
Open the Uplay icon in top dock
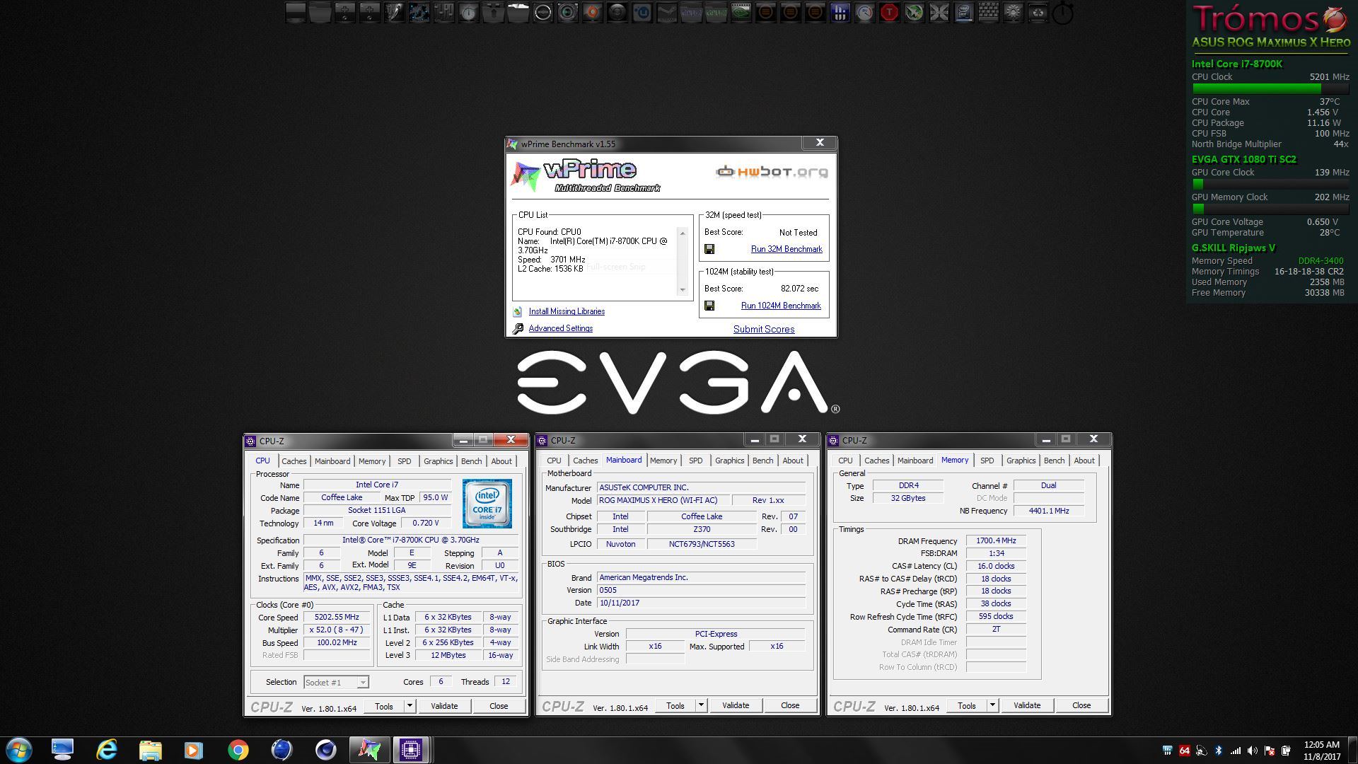(x=642, y=12)
